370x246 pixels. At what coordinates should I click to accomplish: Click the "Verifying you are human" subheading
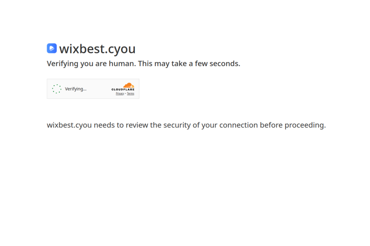click(91, 64)
